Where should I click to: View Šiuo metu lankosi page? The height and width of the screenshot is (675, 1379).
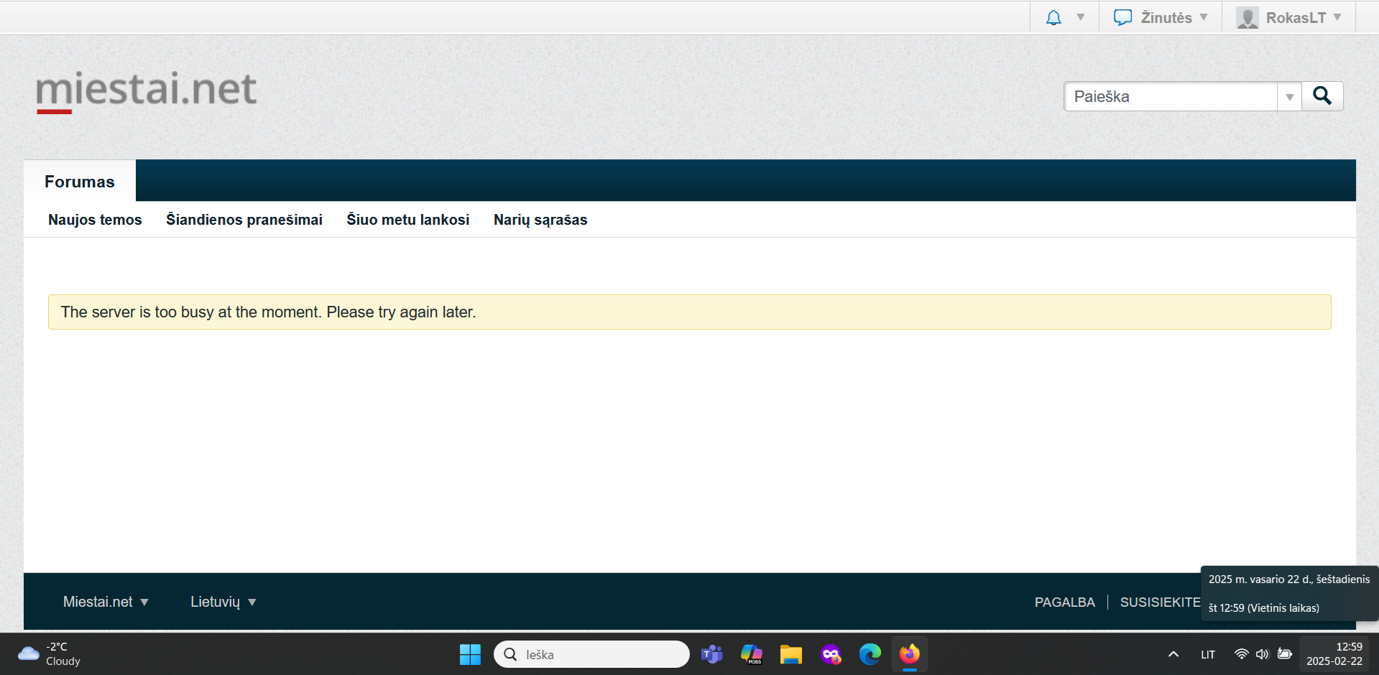tap(407, 220)
